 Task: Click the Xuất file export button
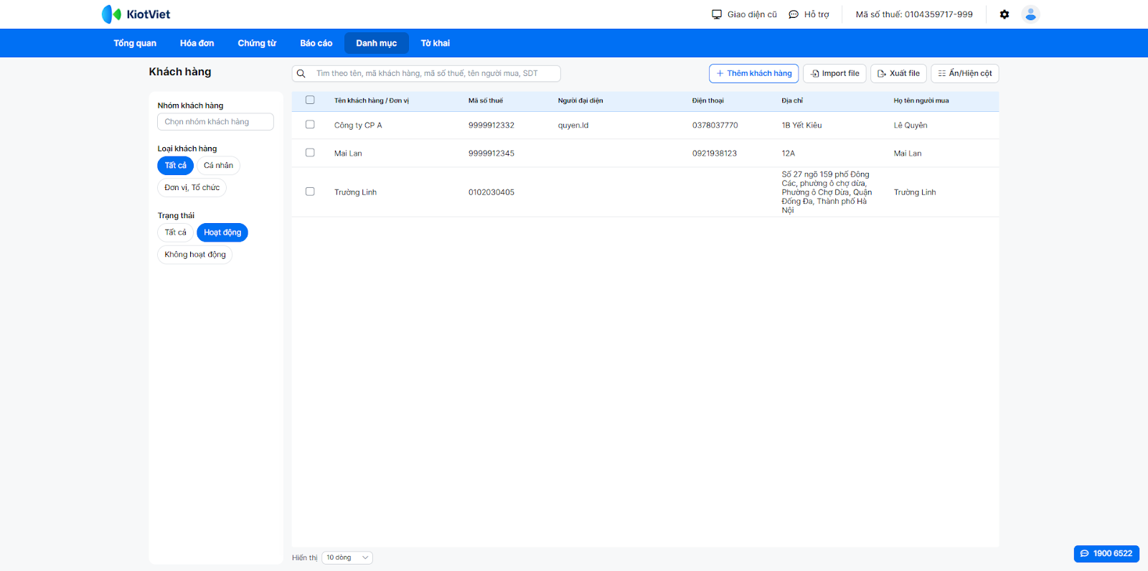898,74
